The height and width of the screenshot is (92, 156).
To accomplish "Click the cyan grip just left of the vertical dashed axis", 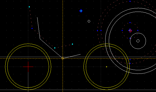I will [x=55, y=48].
